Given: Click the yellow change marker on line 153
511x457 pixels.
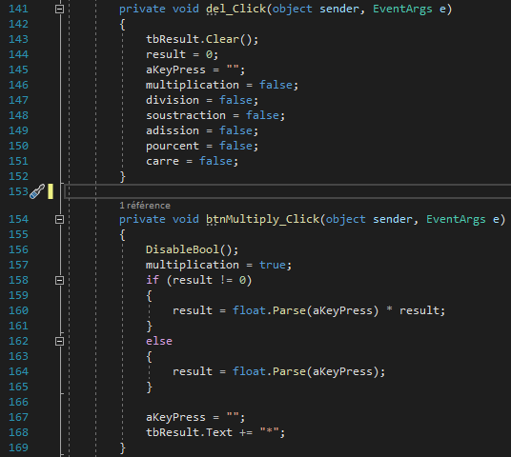Looking at the screenshot, I should click(51, 191).
